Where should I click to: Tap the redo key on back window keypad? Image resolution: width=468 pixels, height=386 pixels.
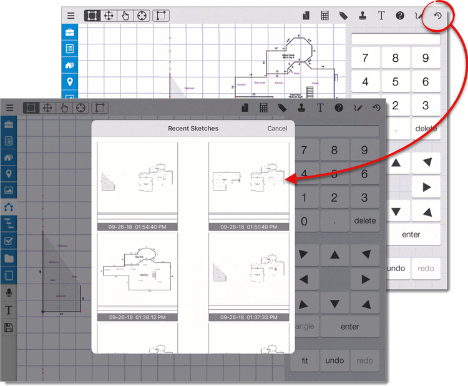tap(426, 269)
